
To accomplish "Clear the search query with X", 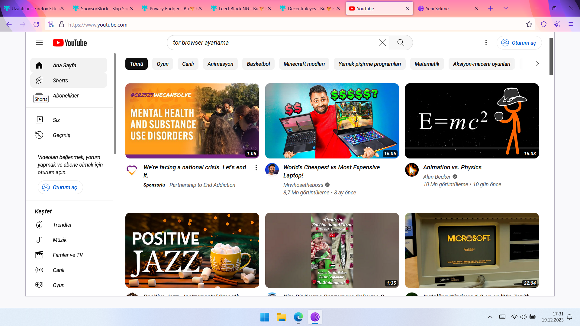I will (x=382, y=43).
